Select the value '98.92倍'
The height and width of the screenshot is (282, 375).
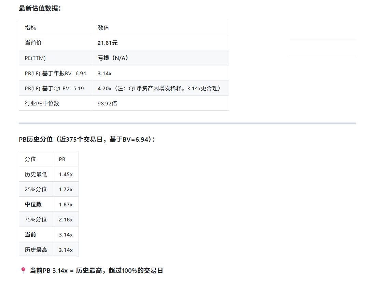pos(107,103)
